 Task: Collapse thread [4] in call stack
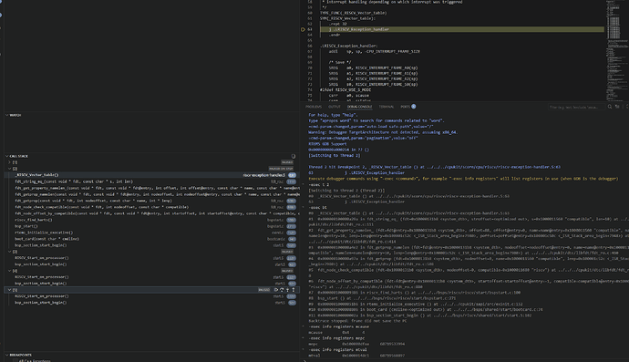point(10,271)
